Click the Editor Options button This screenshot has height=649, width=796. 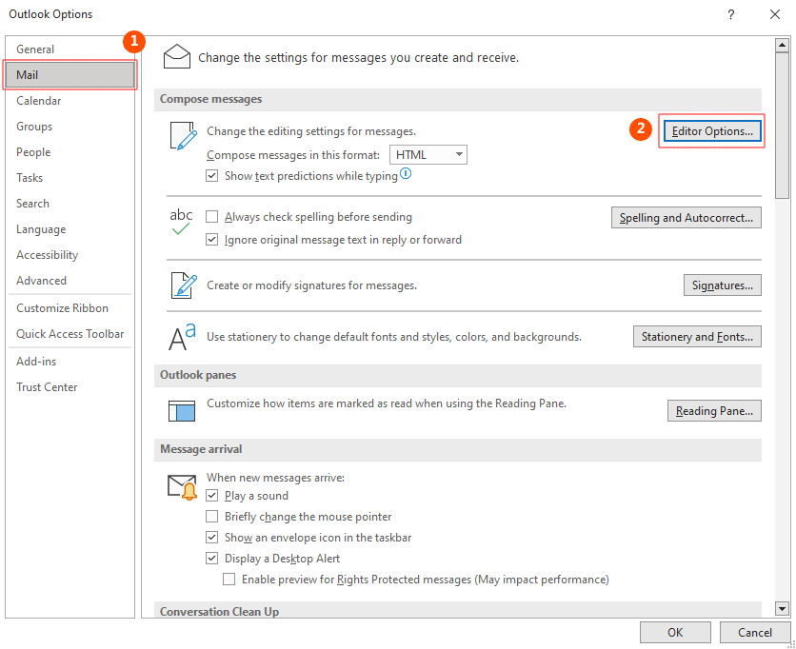(712, 131)
